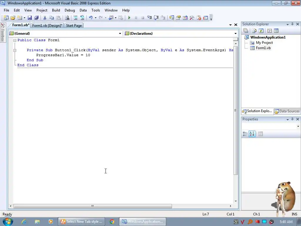Click the Navigate Backward icon
The width and height of the screenshot is (301, 226).
111,18
